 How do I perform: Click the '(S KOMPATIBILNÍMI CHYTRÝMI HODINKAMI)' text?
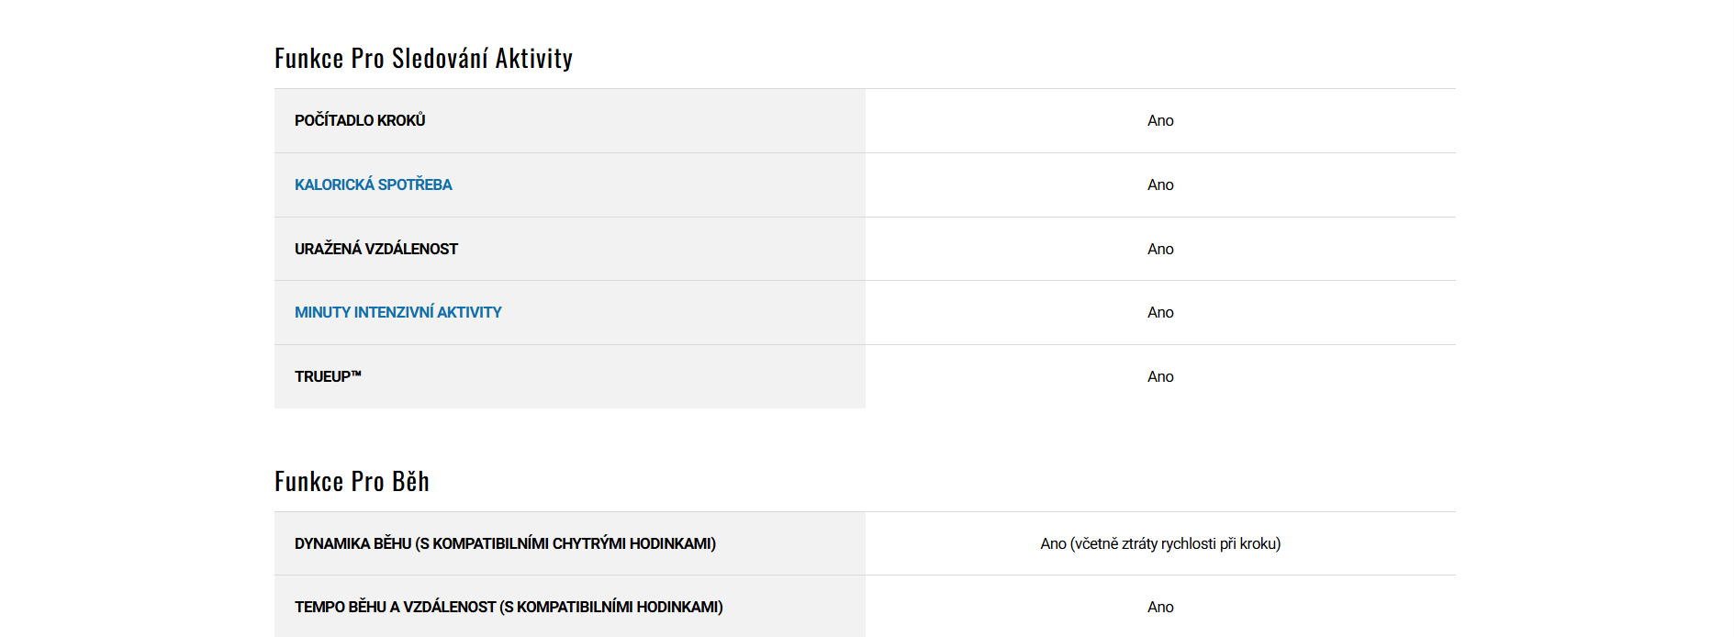[x=565, y=543]
